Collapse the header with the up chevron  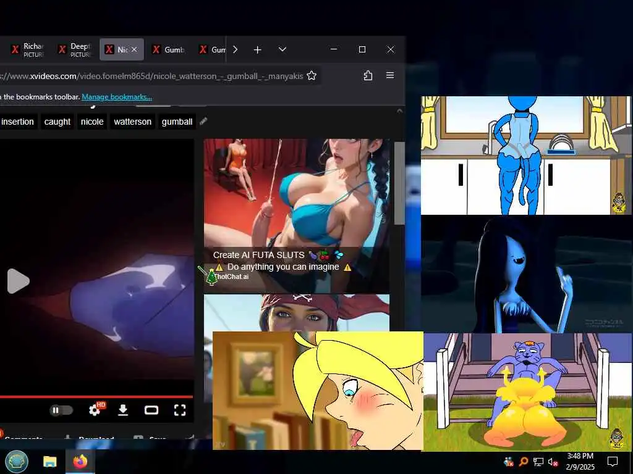pyautogui.click(x=399, y=111)
